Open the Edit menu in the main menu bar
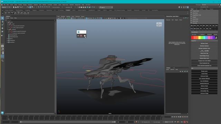 8,5
